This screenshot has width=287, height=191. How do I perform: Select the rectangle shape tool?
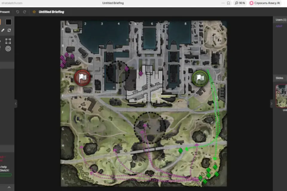click(8, 41)
